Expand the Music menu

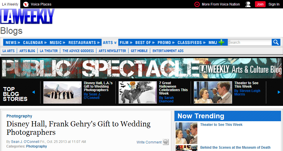tap(57, 43)
